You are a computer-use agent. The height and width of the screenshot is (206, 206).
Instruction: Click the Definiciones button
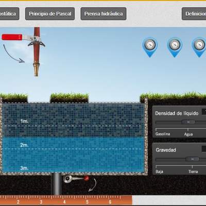tap(194, 14)
